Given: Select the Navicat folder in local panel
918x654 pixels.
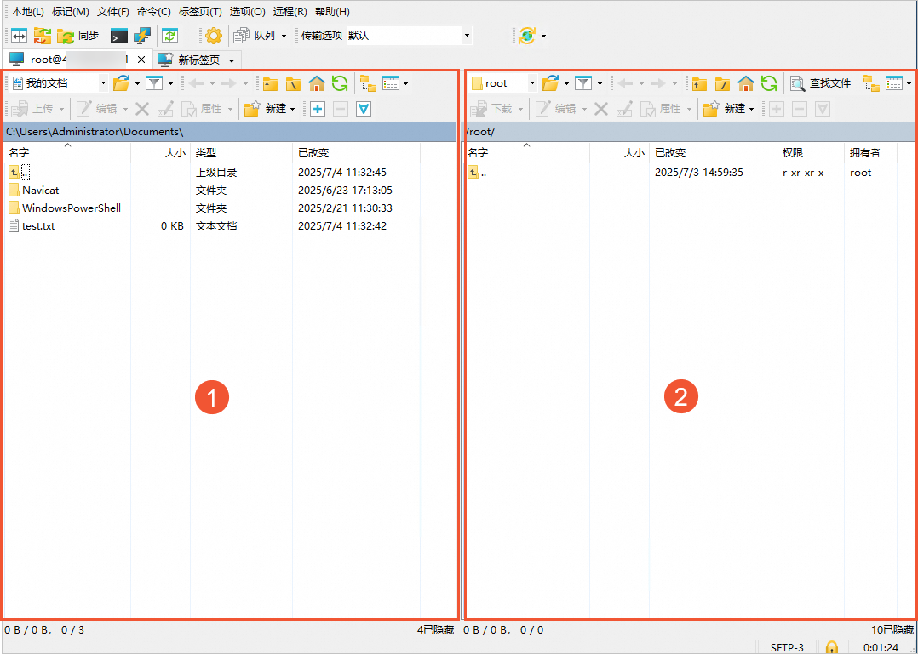Looking at the screenshot, I should (x=40, y=191).
